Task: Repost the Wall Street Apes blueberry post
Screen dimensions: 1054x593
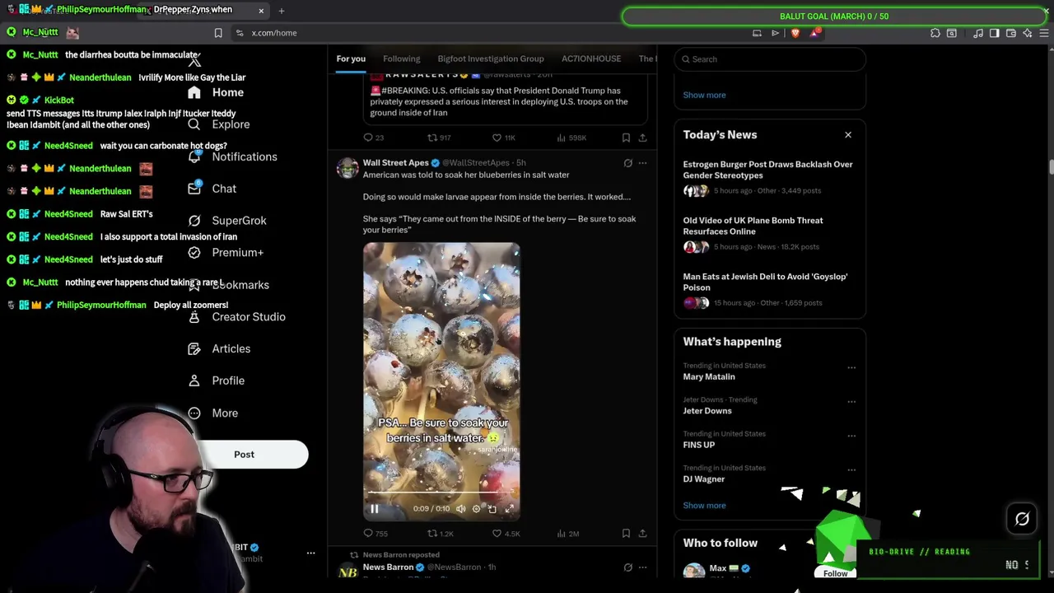Action: pyautogui.click(x=440, y=534)
